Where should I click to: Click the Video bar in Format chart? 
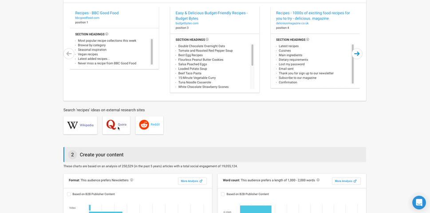[x=90, y=208]
